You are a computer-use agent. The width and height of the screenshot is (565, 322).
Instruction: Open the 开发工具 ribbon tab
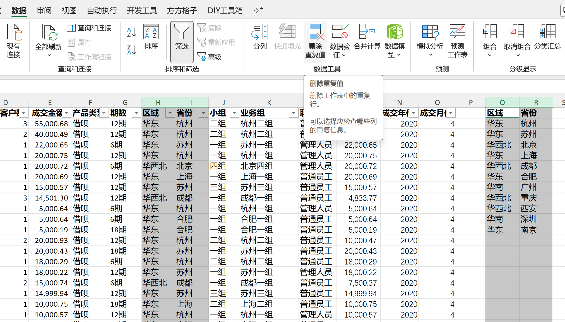pyautogui.click(x=142, y=11)
